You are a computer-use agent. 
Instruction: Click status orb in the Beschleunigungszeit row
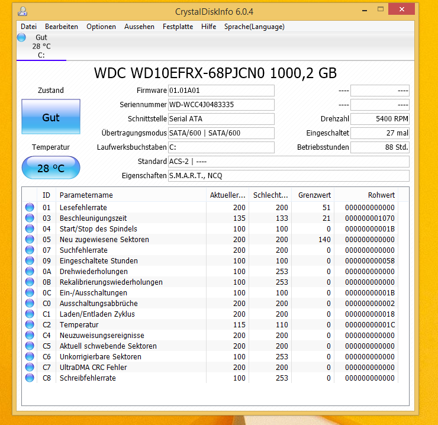pyautogui.click(x=30, y=218)
